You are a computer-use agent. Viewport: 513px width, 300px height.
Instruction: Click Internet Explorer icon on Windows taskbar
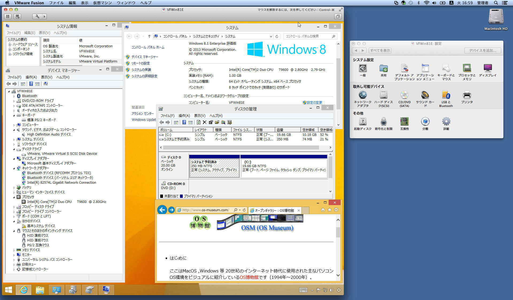pyautogui.click(x=24, y=290)
